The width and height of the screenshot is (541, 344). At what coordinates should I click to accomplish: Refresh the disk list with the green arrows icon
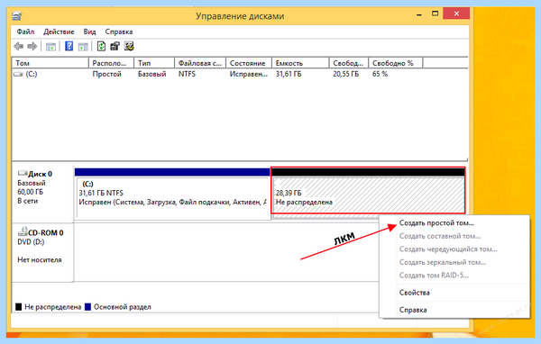click(101, 46)
